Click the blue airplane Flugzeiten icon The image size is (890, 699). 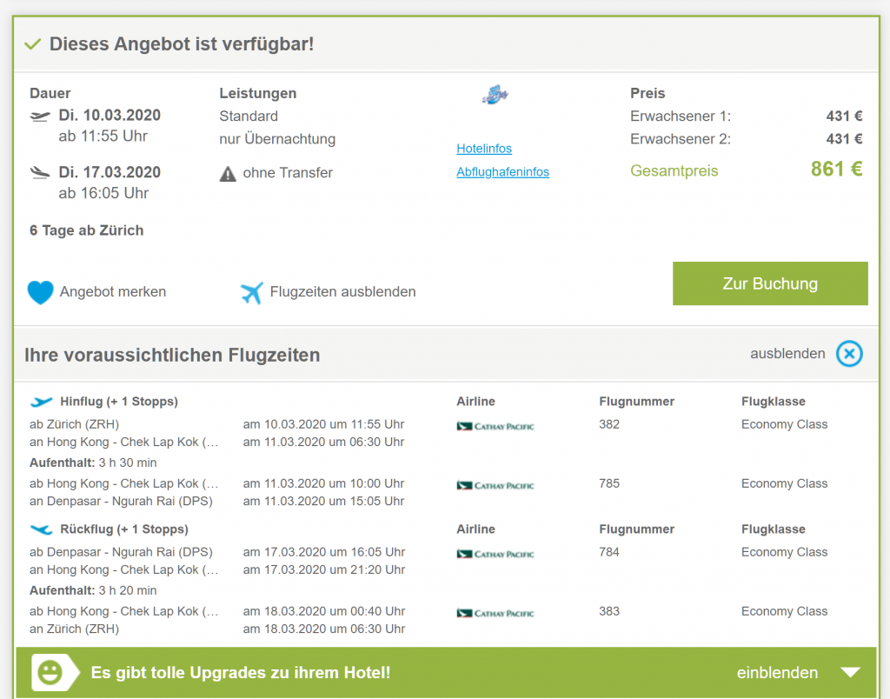251,293
